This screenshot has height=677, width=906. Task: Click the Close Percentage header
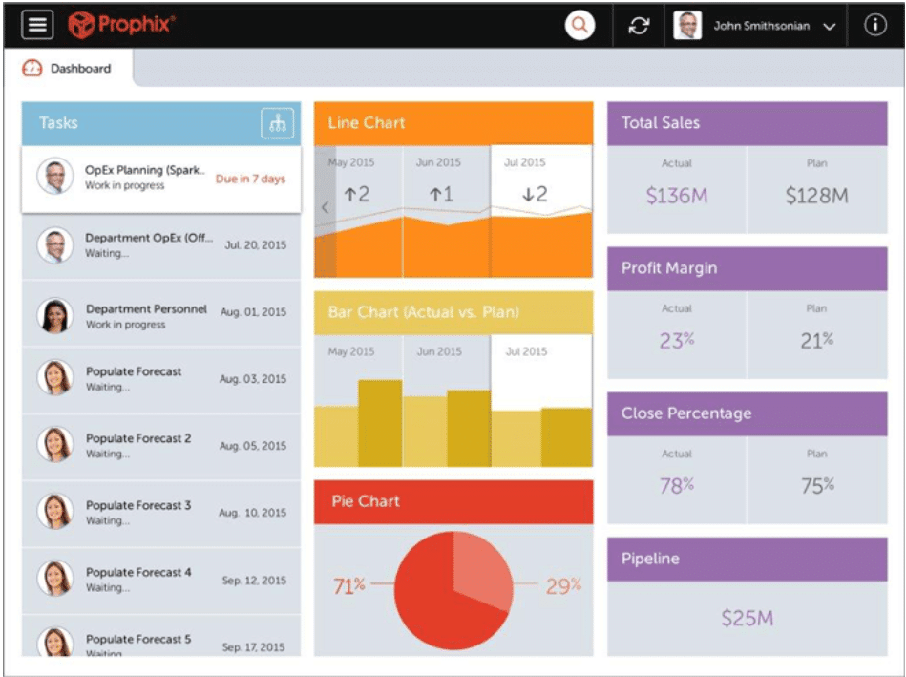click(748, 414)
